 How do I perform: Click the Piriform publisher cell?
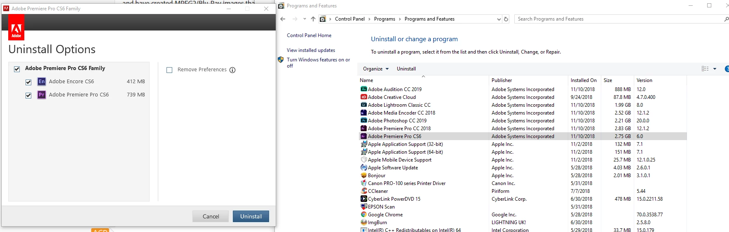pos(500,191)
